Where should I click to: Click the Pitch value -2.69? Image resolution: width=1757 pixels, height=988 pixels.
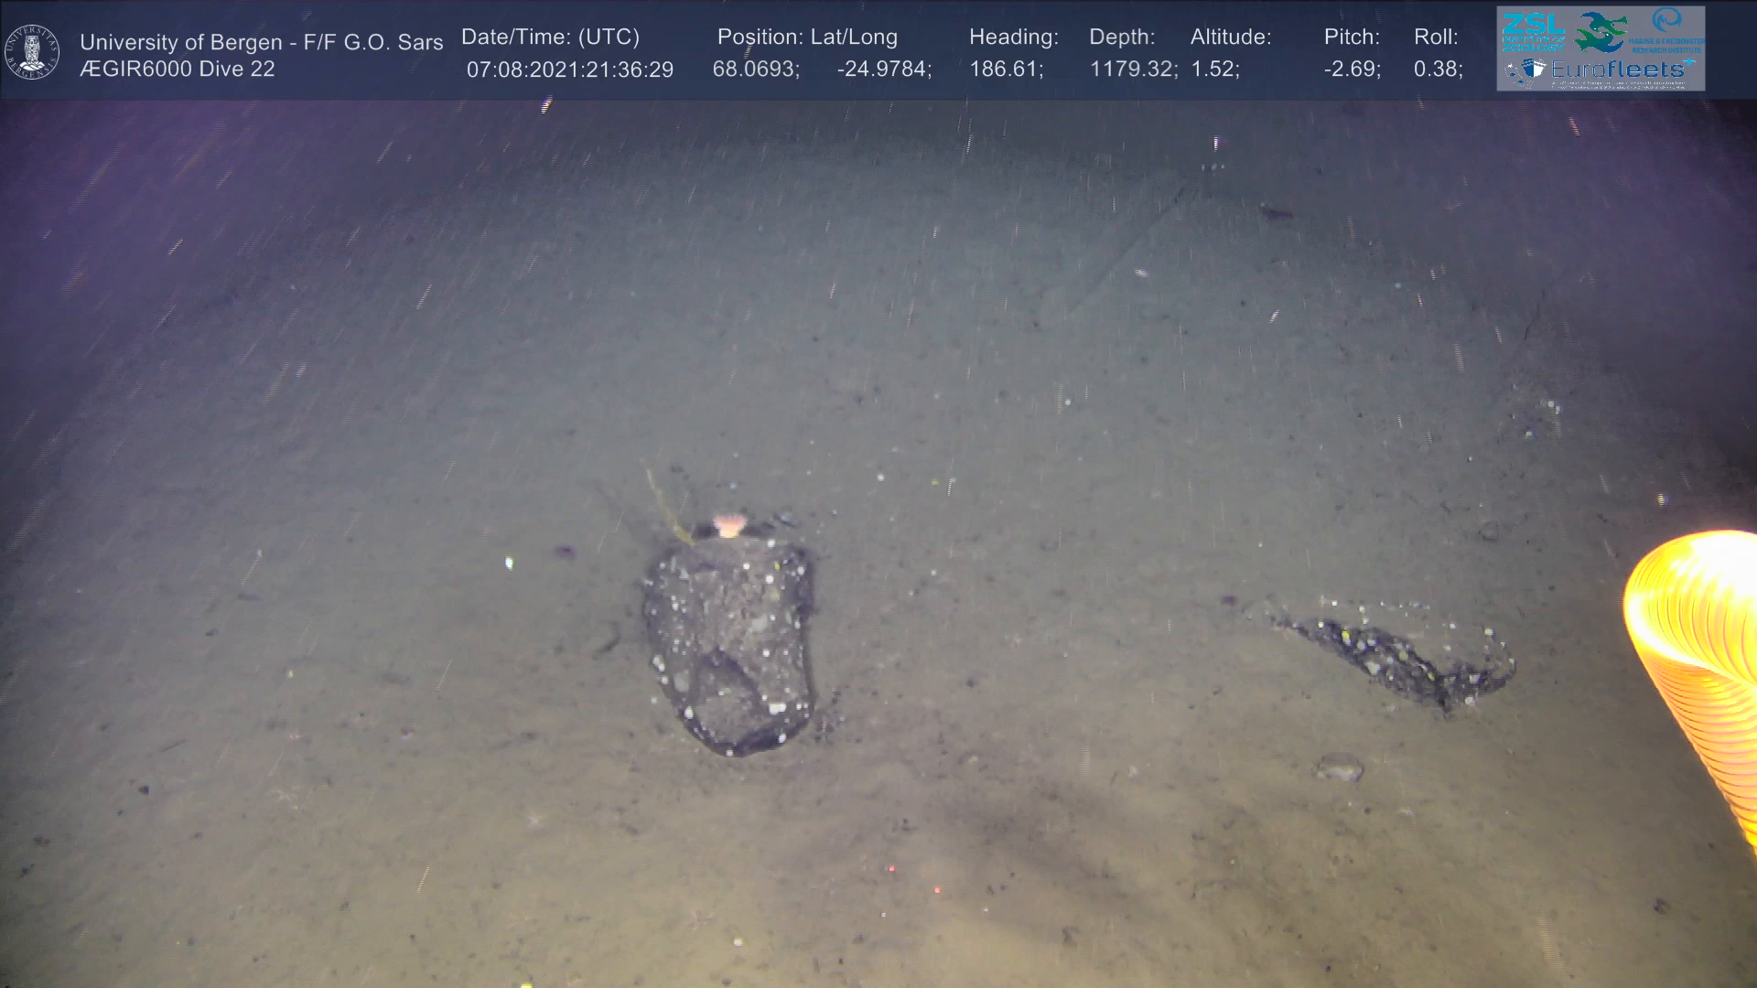1352,70
